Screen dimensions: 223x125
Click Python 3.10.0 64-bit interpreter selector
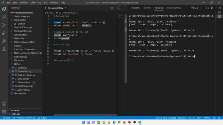26,118
